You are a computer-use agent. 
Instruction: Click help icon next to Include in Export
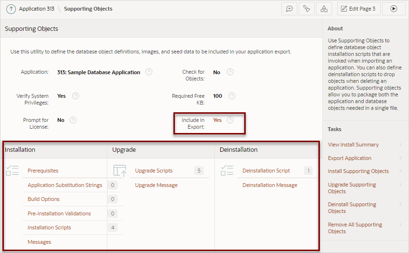point(230,120)
